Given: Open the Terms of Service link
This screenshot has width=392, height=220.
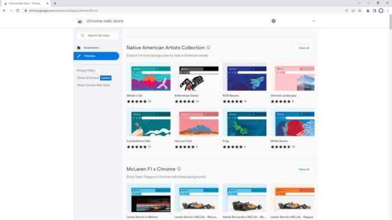Looking at the screenshot, I should [x=88, y=78].
